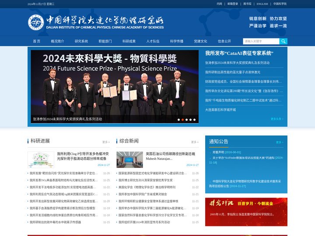315x236 pixels.
Task: Open 中国科学院广东省成果对接会 news item
Action: (x=143, y=194)
